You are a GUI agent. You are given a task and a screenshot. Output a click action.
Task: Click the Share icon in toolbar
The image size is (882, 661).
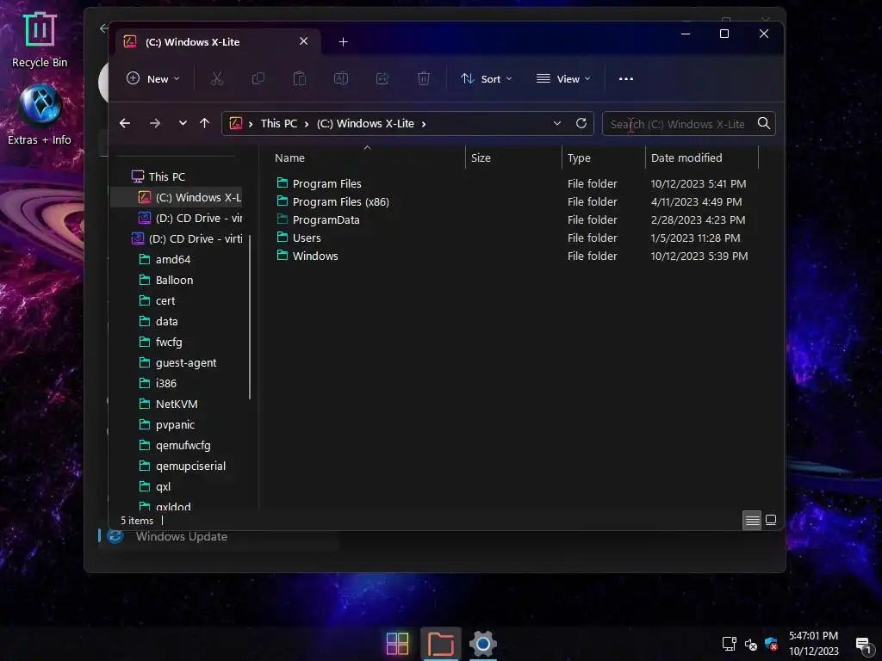[x=382, y=78]
